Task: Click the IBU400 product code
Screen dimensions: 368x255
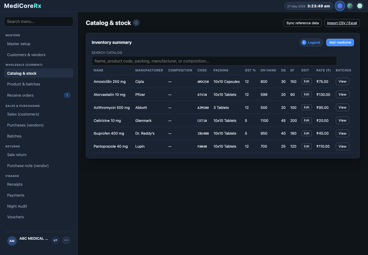Action: click(x=203, y=134)
